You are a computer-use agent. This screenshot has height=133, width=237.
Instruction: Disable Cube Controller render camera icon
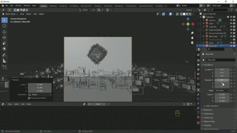coord(234,30)
